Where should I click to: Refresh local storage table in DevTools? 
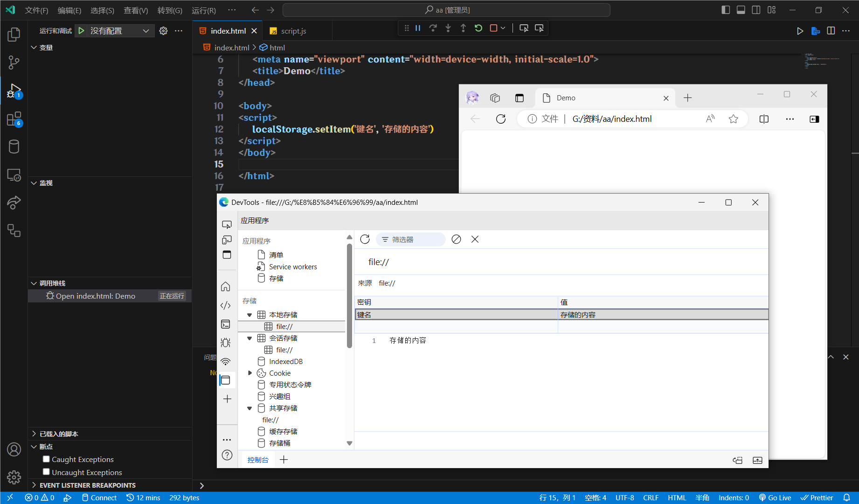tap(365, 239)
